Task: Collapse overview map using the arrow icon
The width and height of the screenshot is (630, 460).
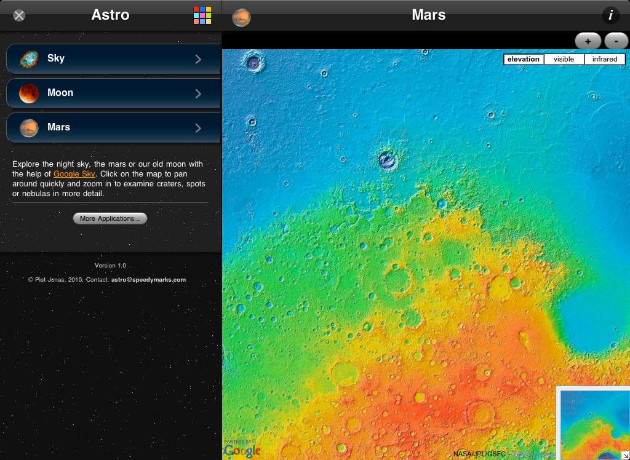Action: click(x=625, y=455)
